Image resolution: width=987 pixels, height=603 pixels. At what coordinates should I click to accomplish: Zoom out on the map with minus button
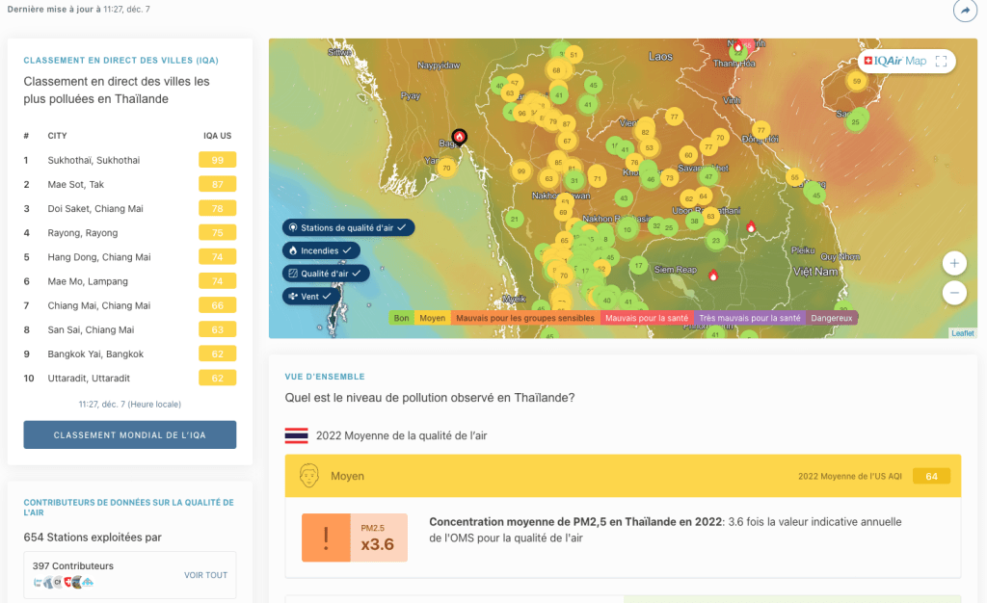953,292
